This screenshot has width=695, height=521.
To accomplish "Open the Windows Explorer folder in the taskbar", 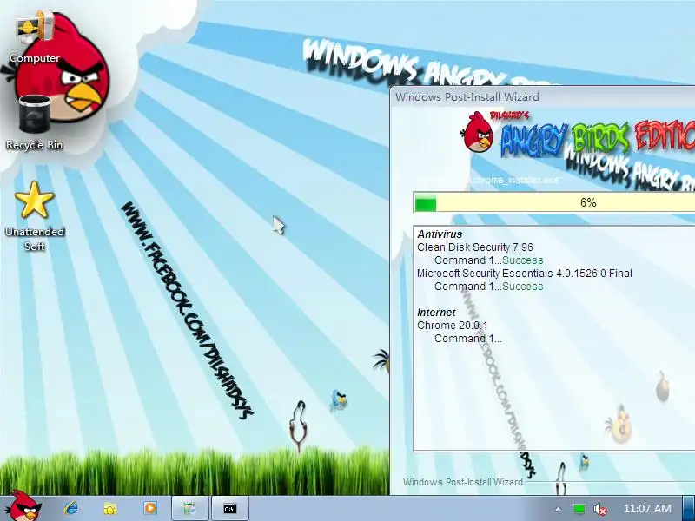I will 110,508.
